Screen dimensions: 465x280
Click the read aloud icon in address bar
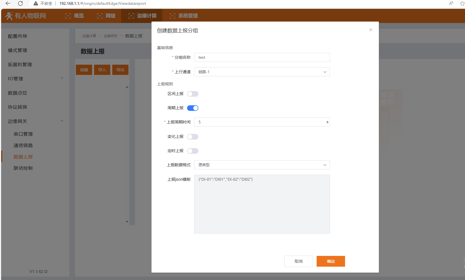(451, 3)
